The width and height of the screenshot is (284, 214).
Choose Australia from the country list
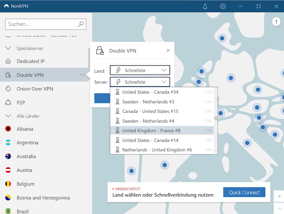[x=44, y=156]
